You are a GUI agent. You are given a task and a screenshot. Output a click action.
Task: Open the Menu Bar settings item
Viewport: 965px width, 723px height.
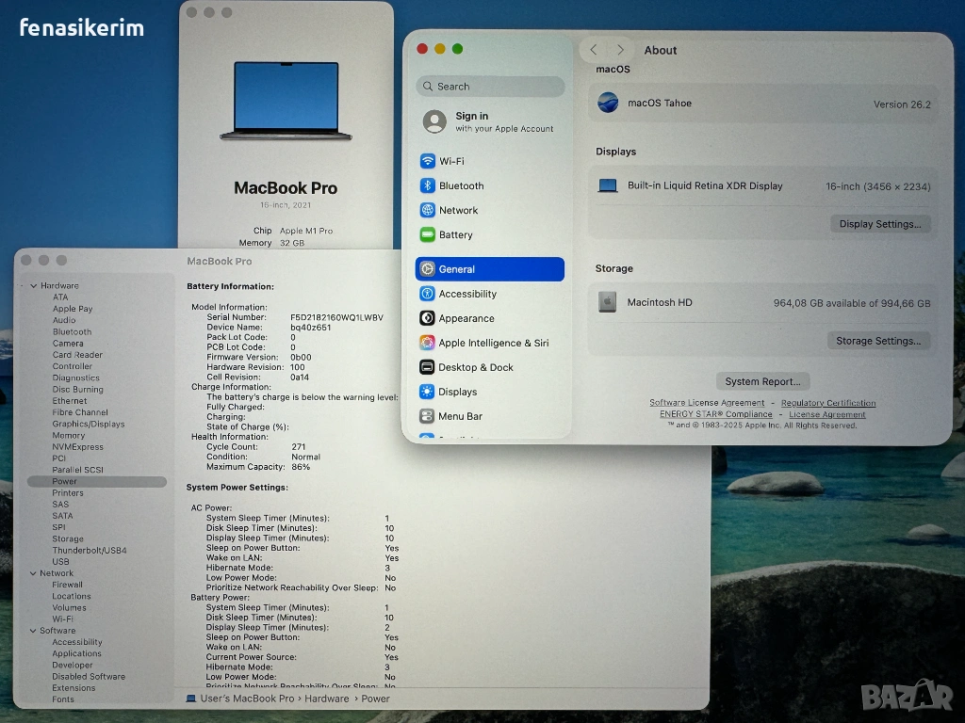pyautogui.click(x=460, y=416)
